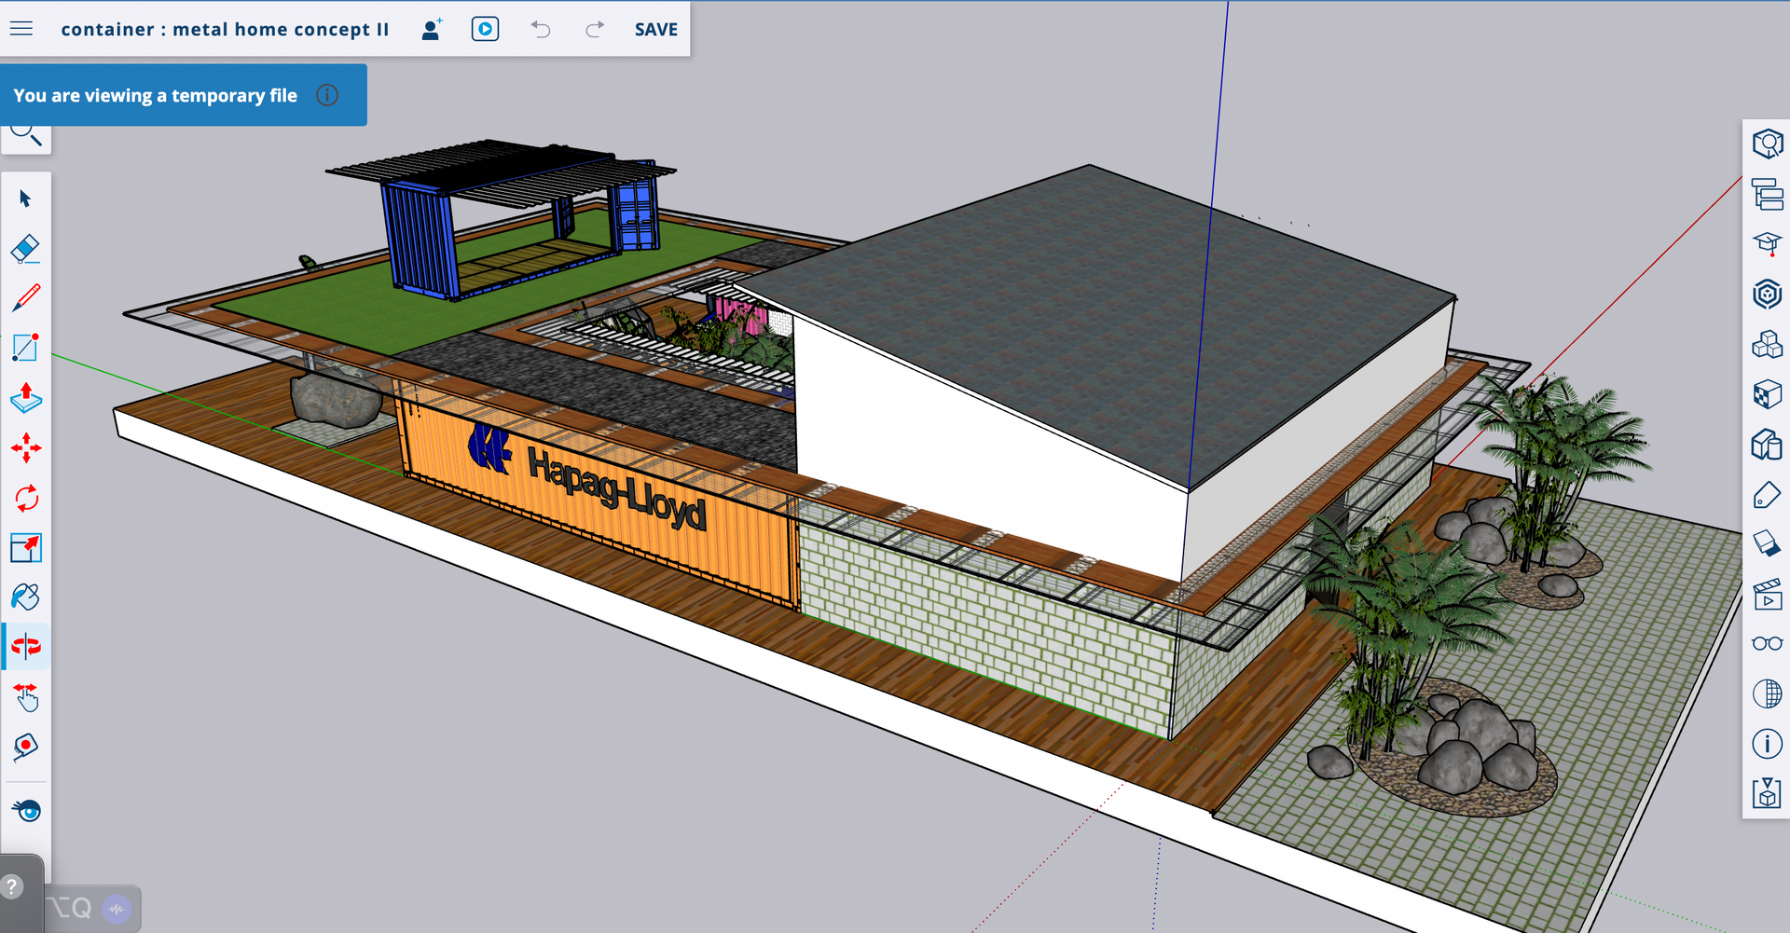
Task: Click the arrow Select tool
Action: tap(26, 199)
